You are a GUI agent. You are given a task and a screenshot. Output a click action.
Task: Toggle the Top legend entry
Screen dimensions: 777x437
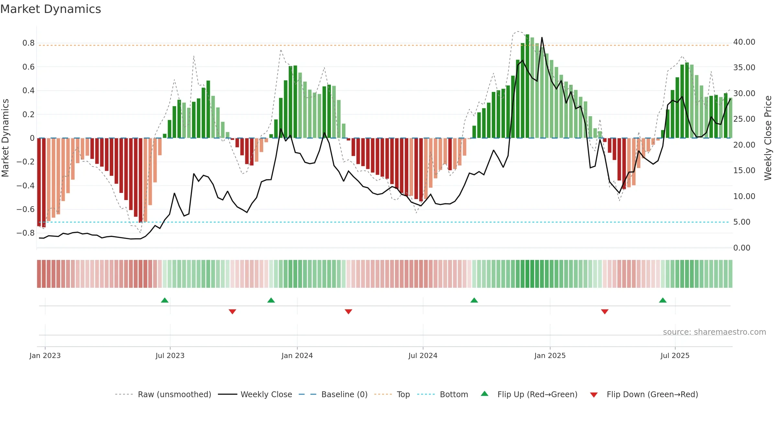click(x=392, y=394)
